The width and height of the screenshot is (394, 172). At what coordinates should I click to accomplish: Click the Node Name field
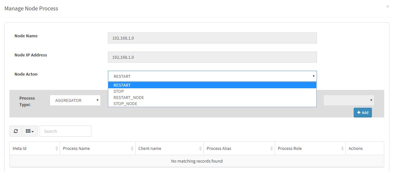(x=212, y=38)
